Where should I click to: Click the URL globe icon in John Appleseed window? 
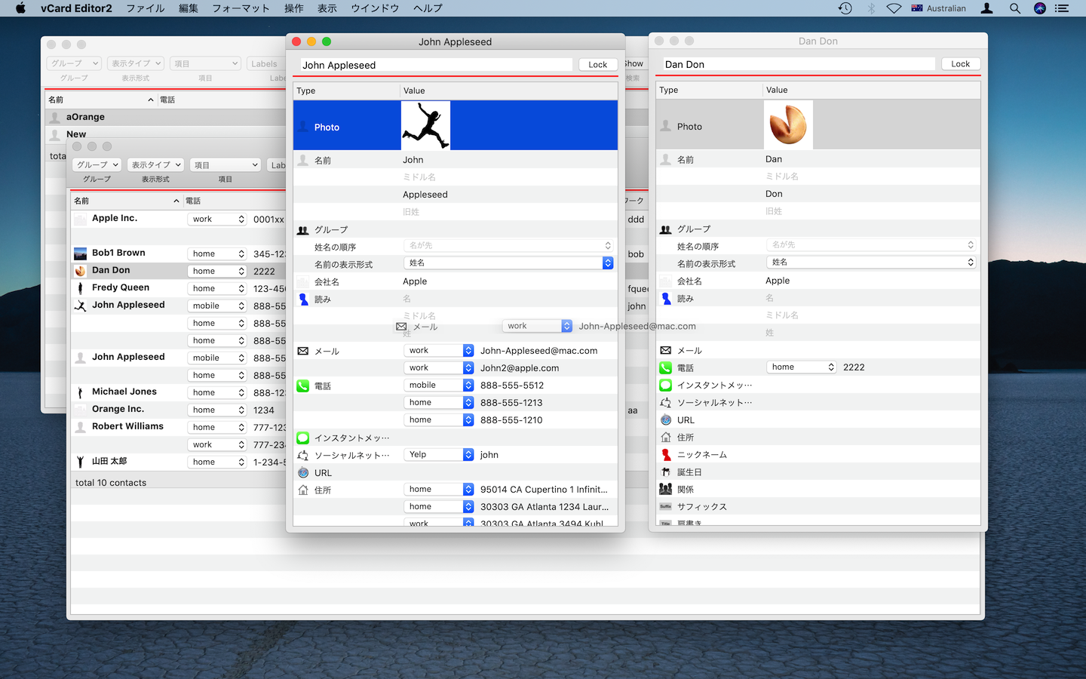click(302, 472)
